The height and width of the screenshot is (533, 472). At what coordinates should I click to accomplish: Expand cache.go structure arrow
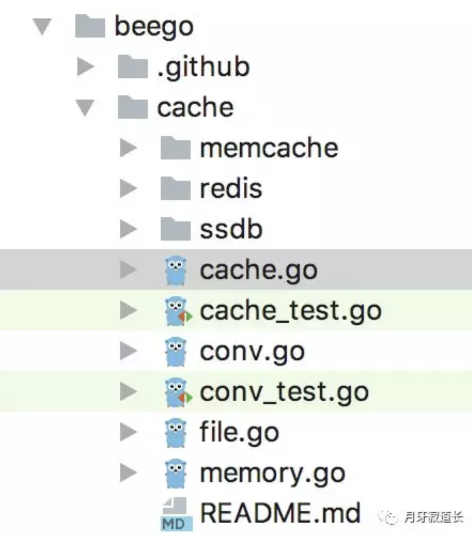[x=128, y=270]
